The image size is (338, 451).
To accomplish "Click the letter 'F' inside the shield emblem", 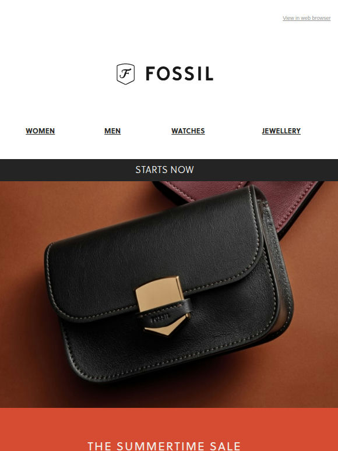I will pos(125,74).
